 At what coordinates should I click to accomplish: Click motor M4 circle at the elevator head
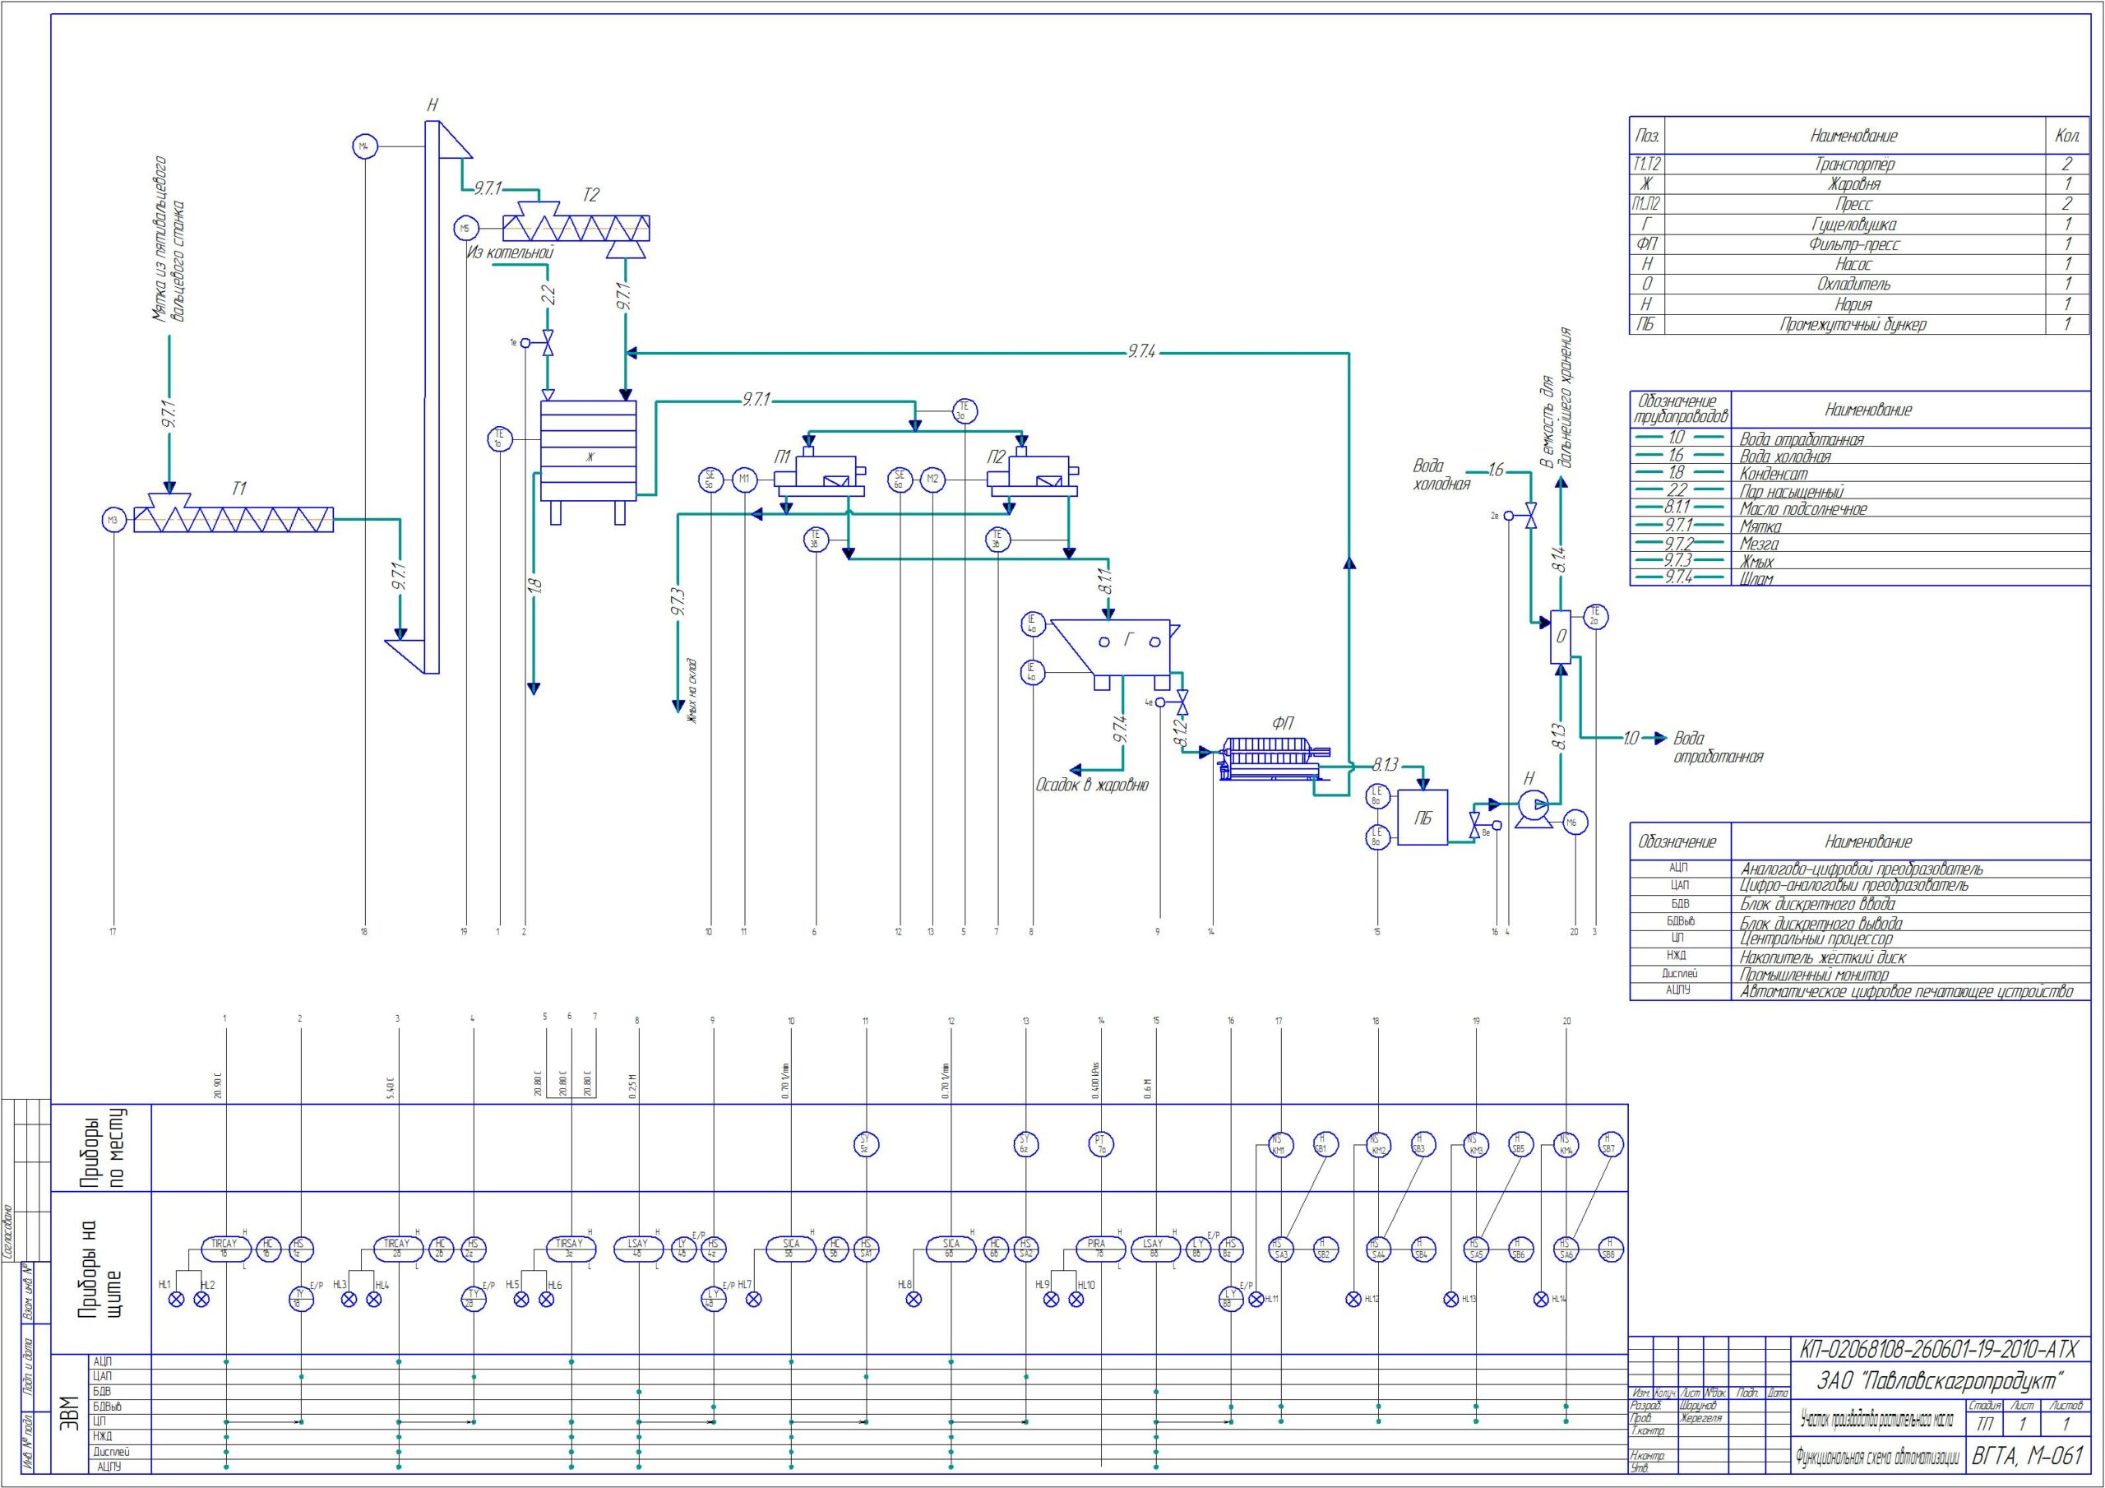pyautogui.click(x=364, y=146)
